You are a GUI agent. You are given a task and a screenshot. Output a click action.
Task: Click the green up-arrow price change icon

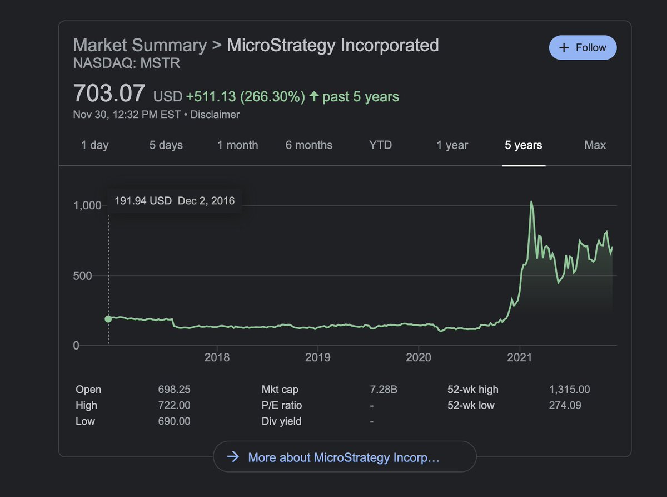tap(314, 96)
